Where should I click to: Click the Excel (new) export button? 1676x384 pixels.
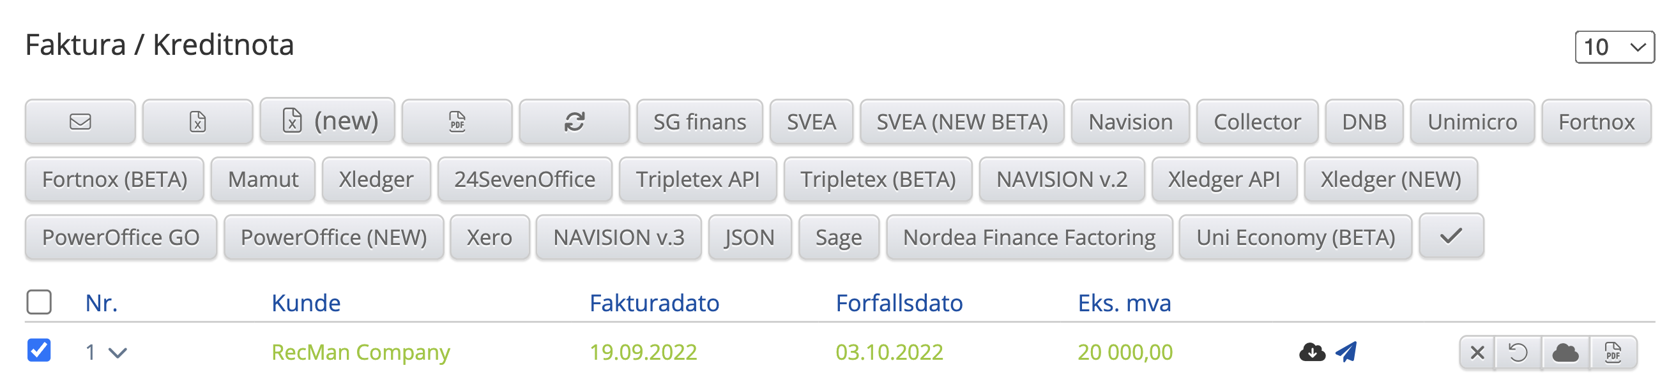(x=327, y=121)
